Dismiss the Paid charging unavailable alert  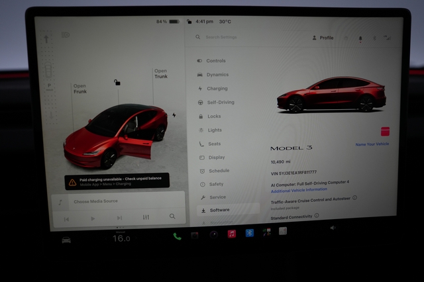(x=117, y=181)
